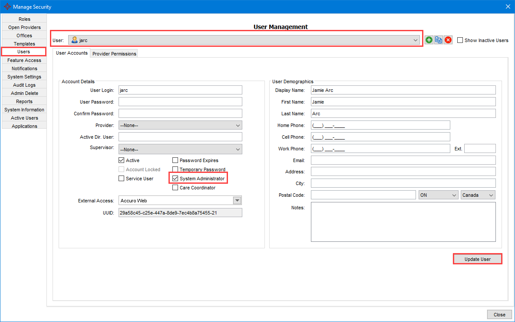Click the Update User button
Screen dimensions: 515x322
(477, 259)
